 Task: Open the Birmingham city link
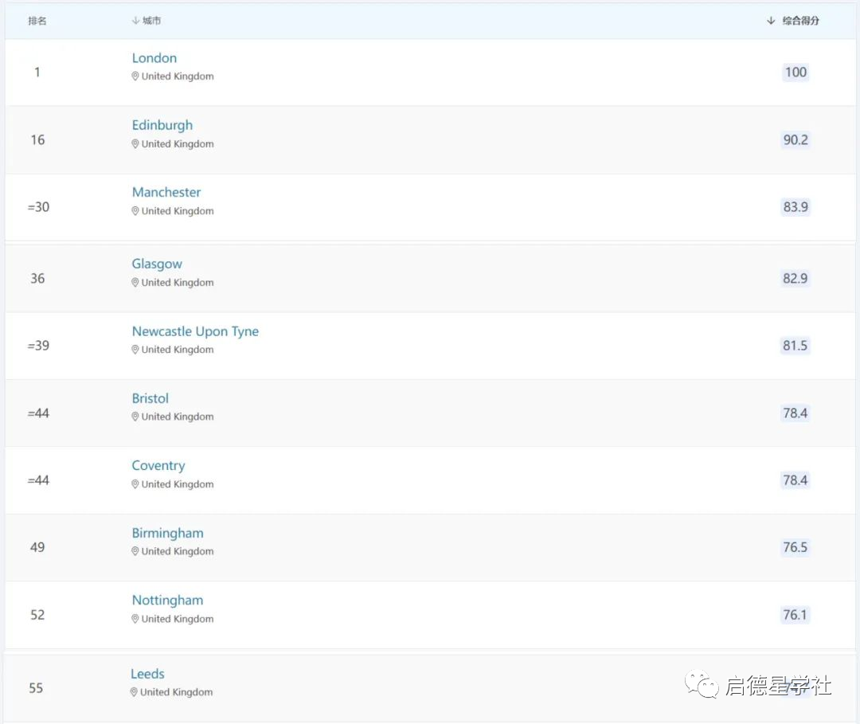(168, 534)
